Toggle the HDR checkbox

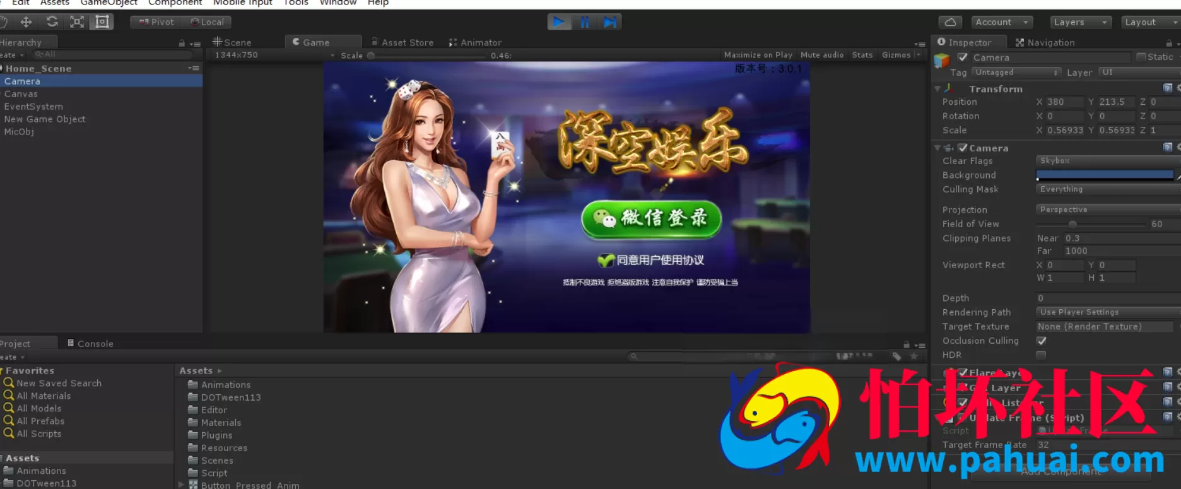point(1041,355)
